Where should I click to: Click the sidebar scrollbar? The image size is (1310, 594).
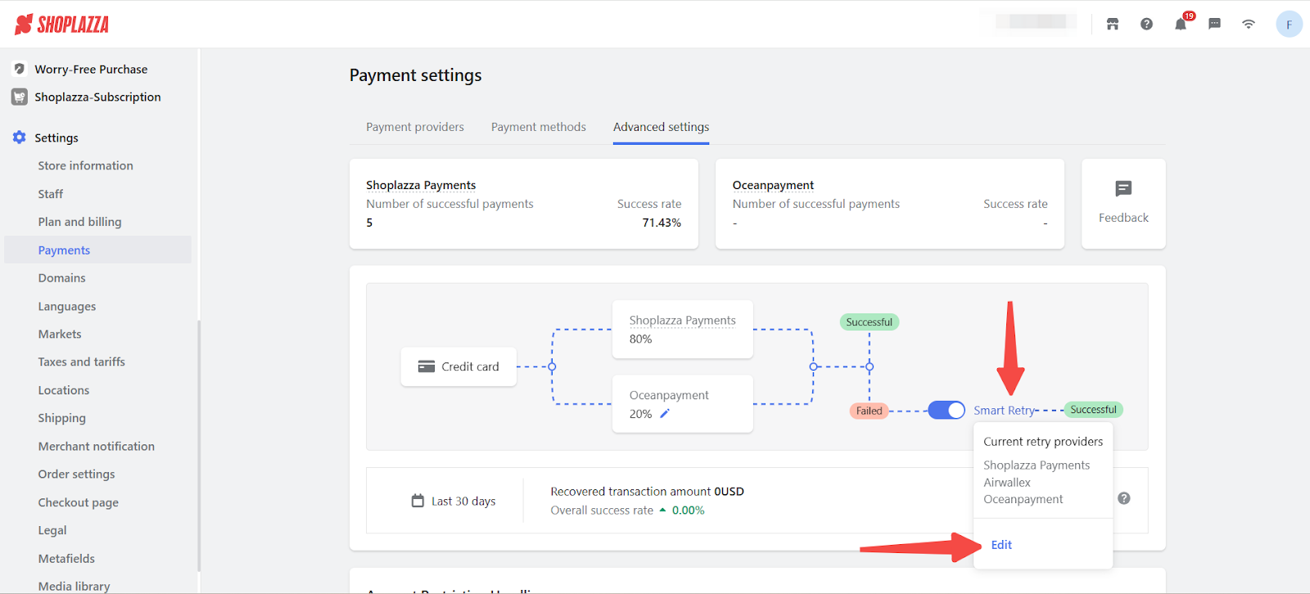(x=199, y=446)
